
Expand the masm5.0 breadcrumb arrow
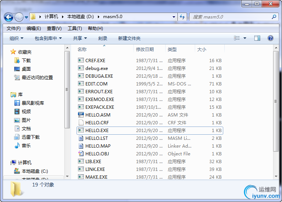pyautogui.click(x=99, y=17)
